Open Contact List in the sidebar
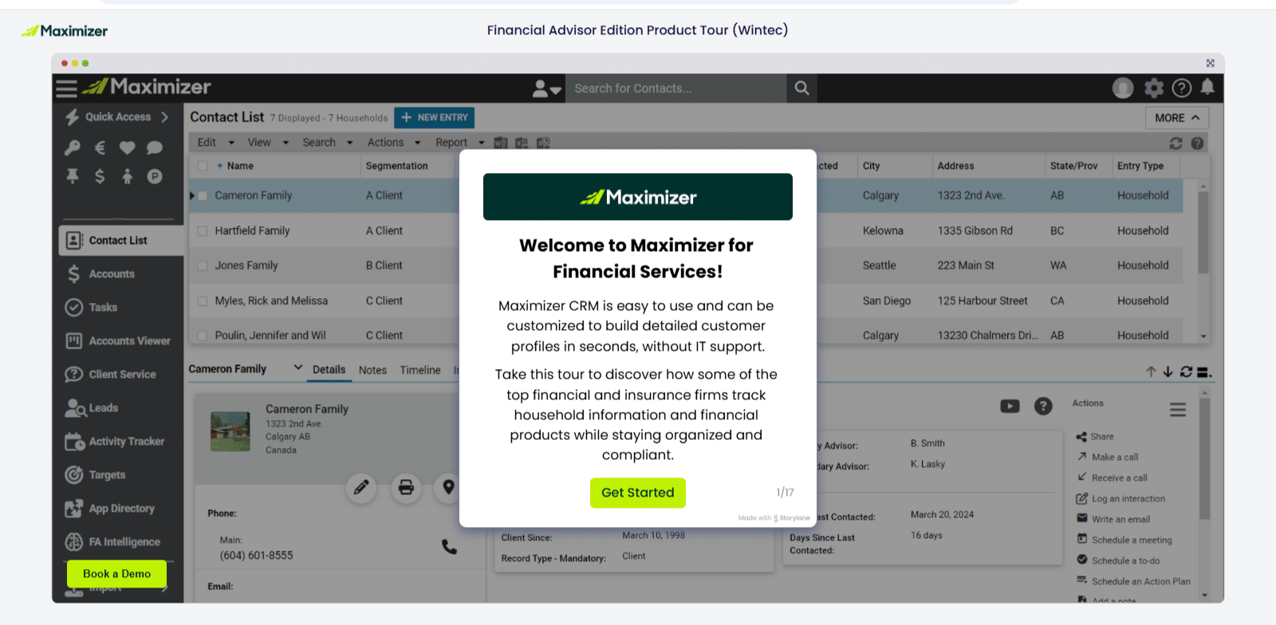Viewport: 1276px width, 625px height. click(x=121, y=240)
